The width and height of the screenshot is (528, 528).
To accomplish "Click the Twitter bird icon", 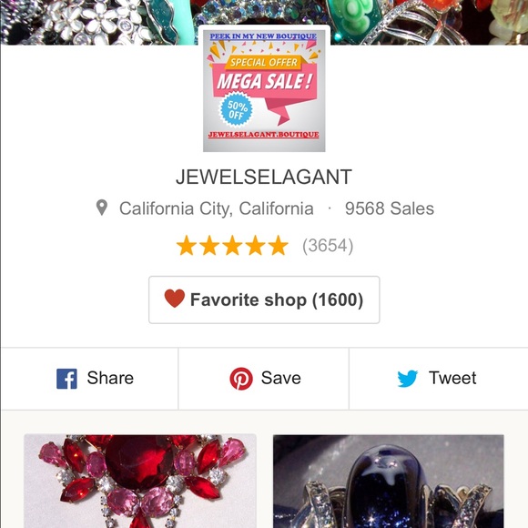I will (x=408, y=379).
